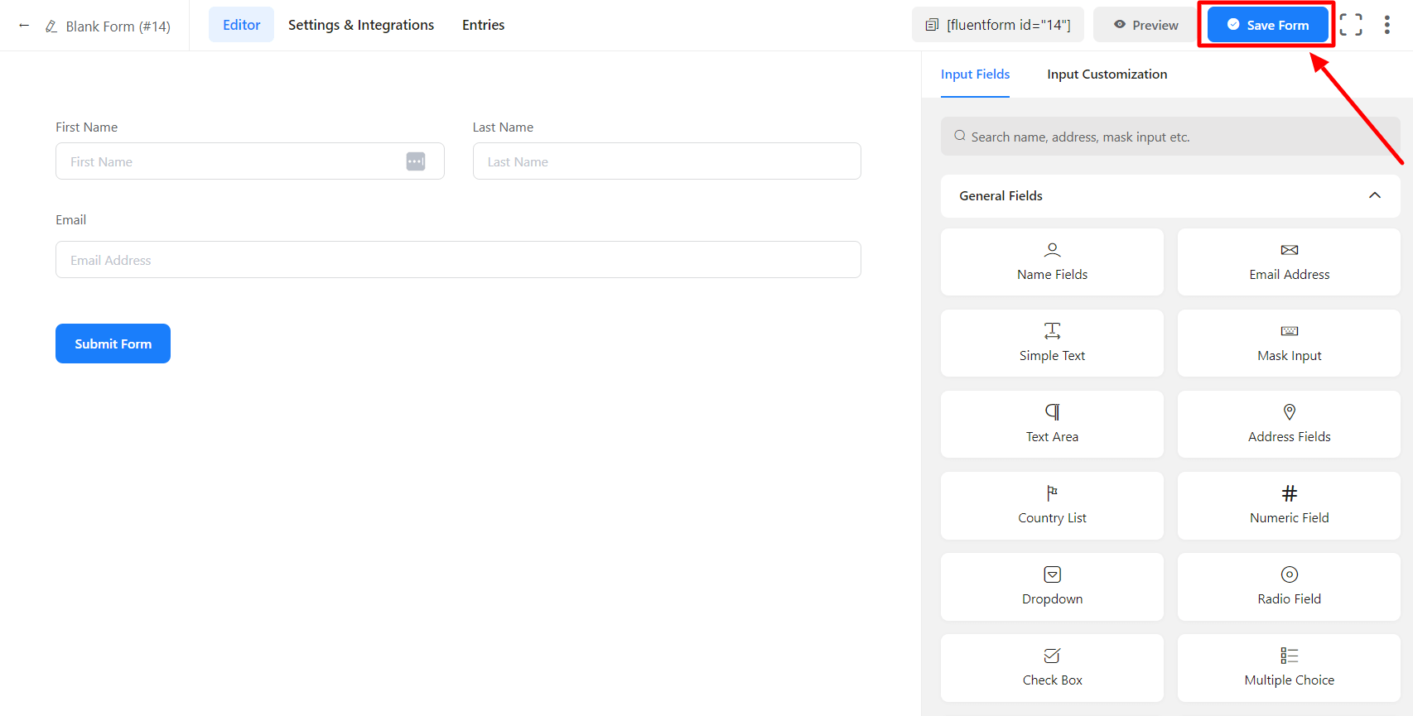Screen dimensions: 1413x716
Task: Open the three-dot more options menu
Action: click(1386, 25)
